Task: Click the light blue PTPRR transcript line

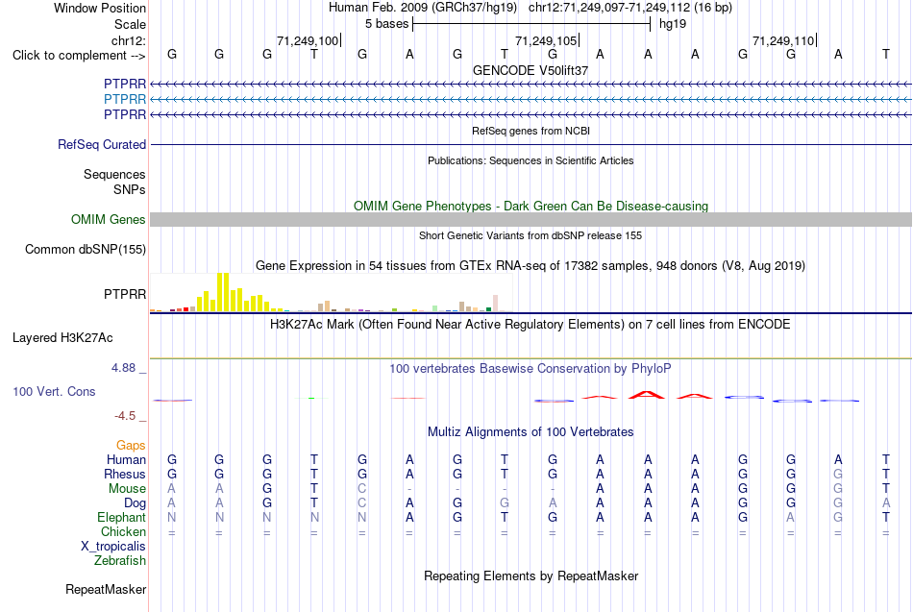Action: [x=531, y=100]
